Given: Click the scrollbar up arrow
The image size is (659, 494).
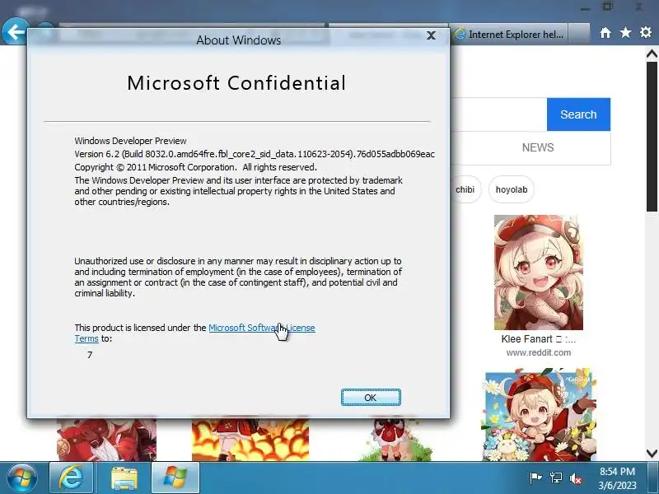Looking at the screenshot, I should coord(652,54).
